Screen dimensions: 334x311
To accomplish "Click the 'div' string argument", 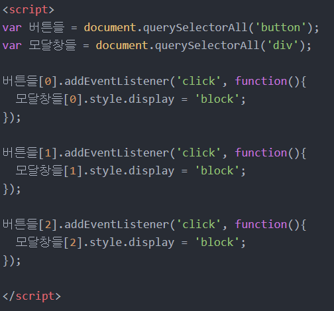I will coord(283,46).
